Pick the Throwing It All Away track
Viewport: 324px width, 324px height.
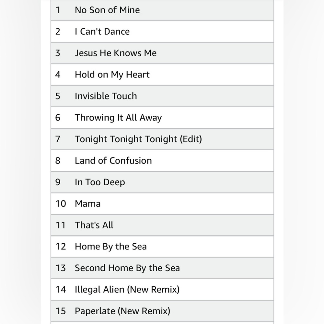pos(162,118)
